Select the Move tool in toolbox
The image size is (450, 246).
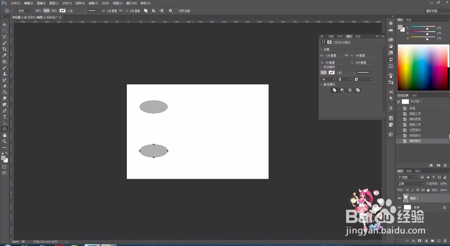tap(4, 24)
